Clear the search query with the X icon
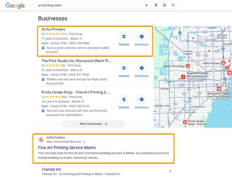Image resolution: width=232 pixels, height=177 pixels. pyautogui.click(x=146, y=5)
